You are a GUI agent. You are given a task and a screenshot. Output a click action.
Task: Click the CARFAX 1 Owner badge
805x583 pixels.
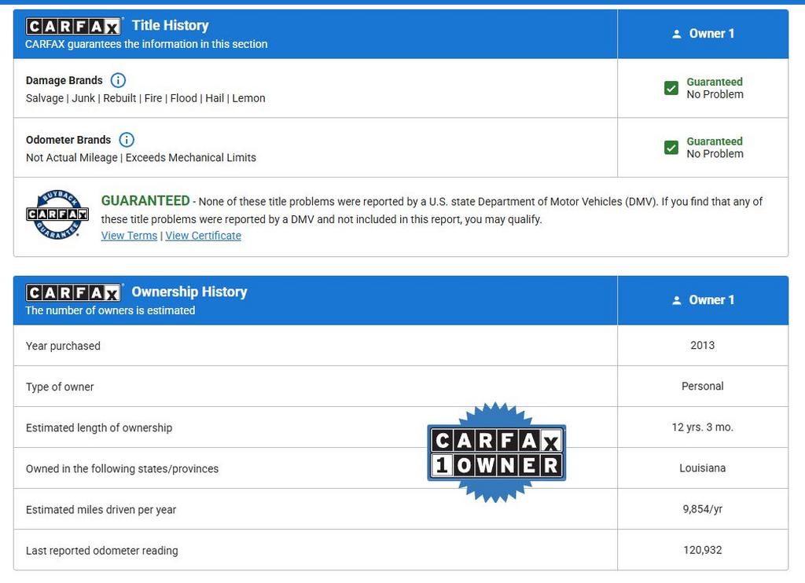pos(496,453)
